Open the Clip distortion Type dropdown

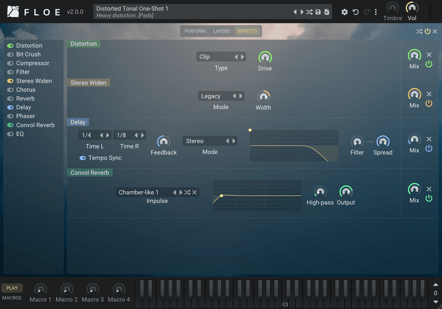click(215, 57)
